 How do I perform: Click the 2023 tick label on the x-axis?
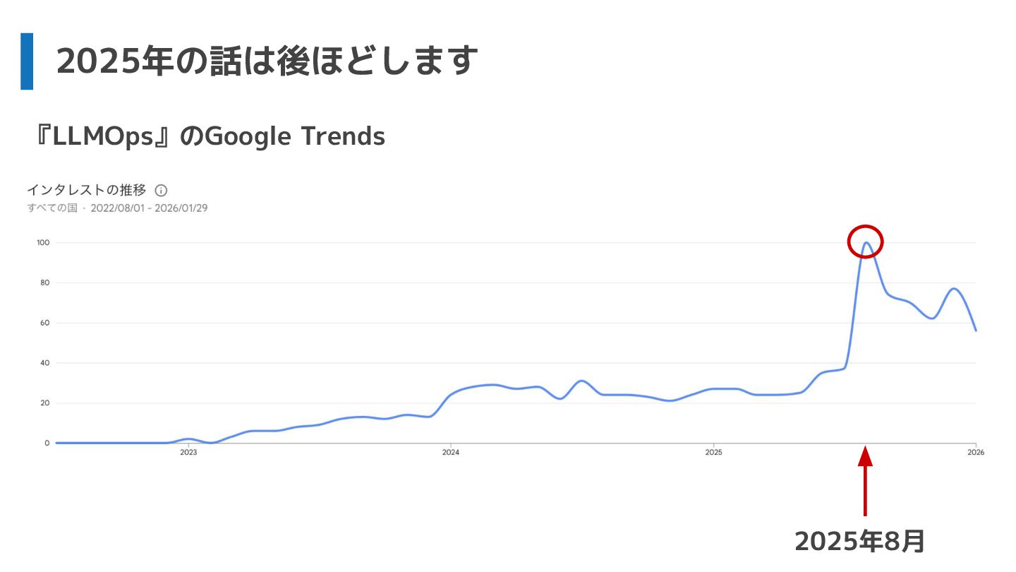188,453
